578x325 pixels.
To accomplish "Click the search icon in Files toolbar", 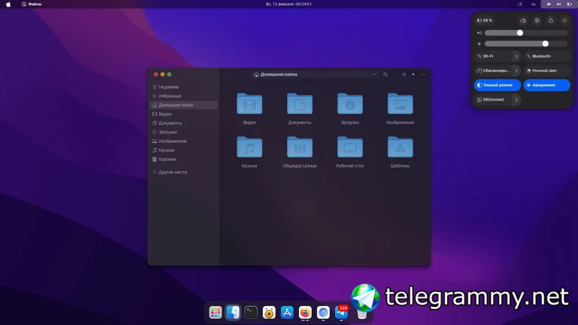I will [385, 74].
